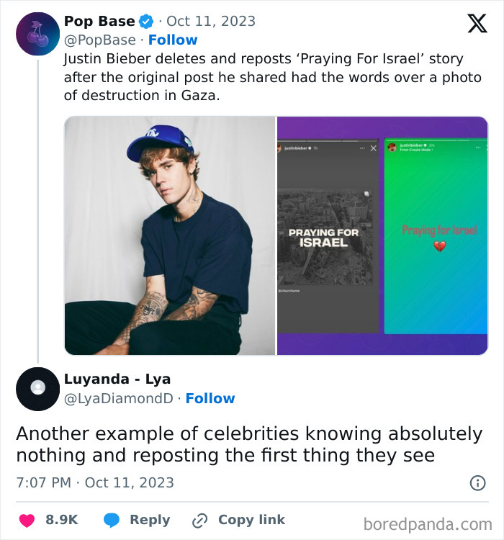
Task: Open the Luyanda - Lya profile avatar
Action: pyautogui.click(x=37, y=389)
